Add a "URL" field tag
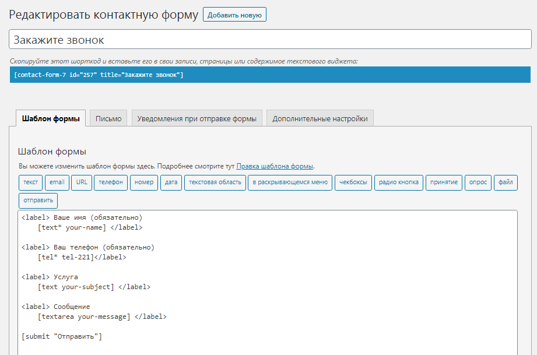537x355 pixels. point(82,182)
